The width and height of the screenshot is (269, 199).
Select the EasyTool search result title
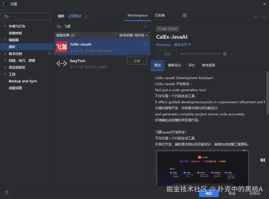77,61
